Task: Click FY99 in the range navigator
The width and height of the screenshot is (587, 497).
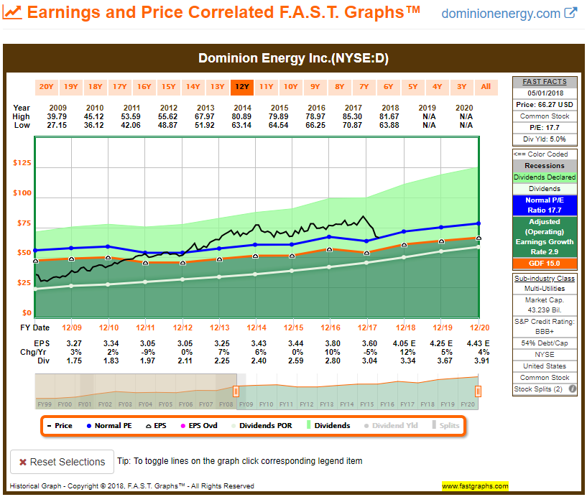Action: click(45, 404)
